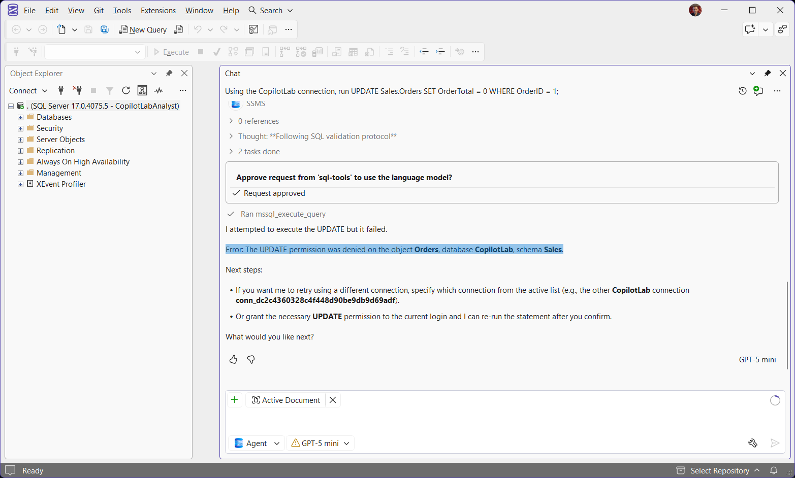The image size is (795, 478).
Task: Expand the Databases folder node
Action: (20, 117)
